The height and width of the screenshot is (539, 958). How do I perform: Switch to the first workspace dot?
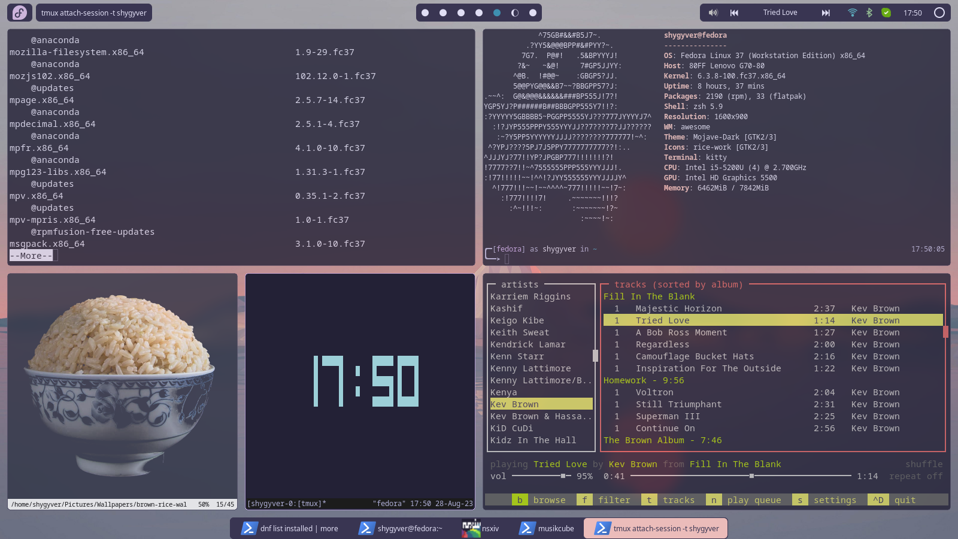(425, 13)
